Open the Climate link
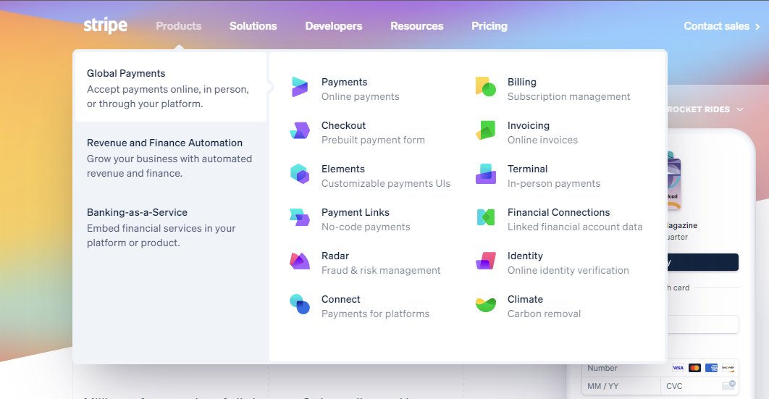 (x=525, y=299)
